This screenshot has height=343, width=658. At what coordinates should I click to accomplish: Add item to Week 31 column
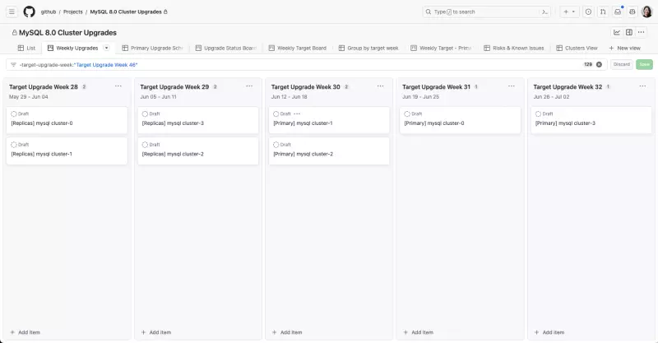click(419, 332)
